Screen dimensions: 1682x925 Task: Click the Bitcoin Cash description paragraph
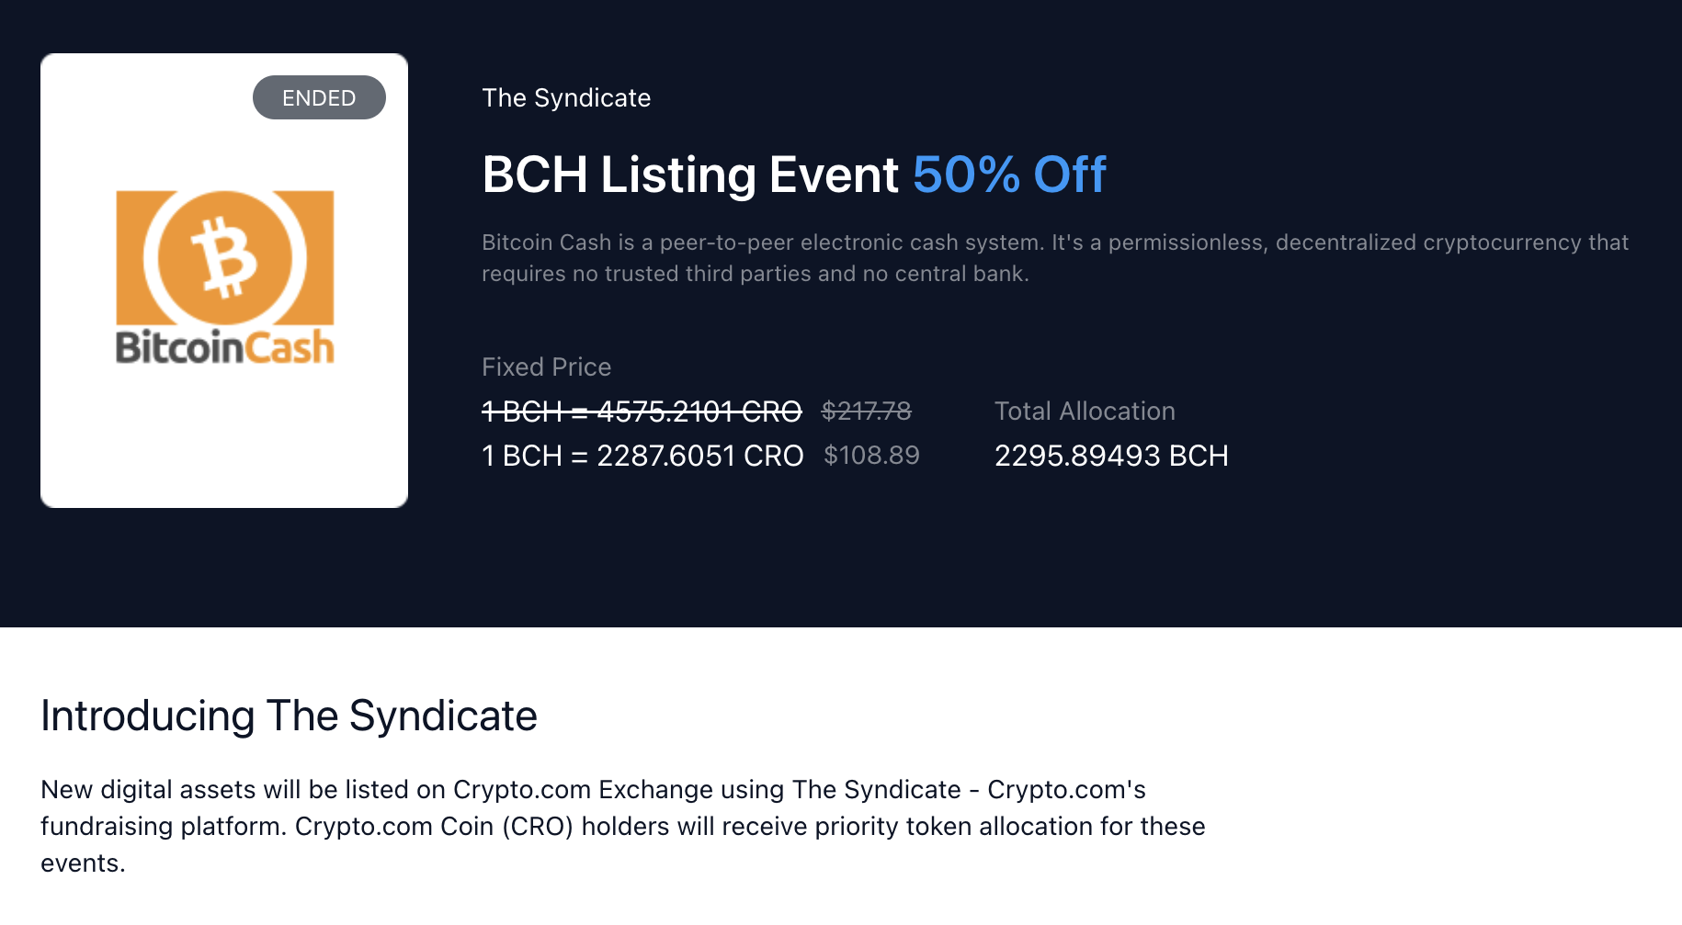[x=1055, y=258]
